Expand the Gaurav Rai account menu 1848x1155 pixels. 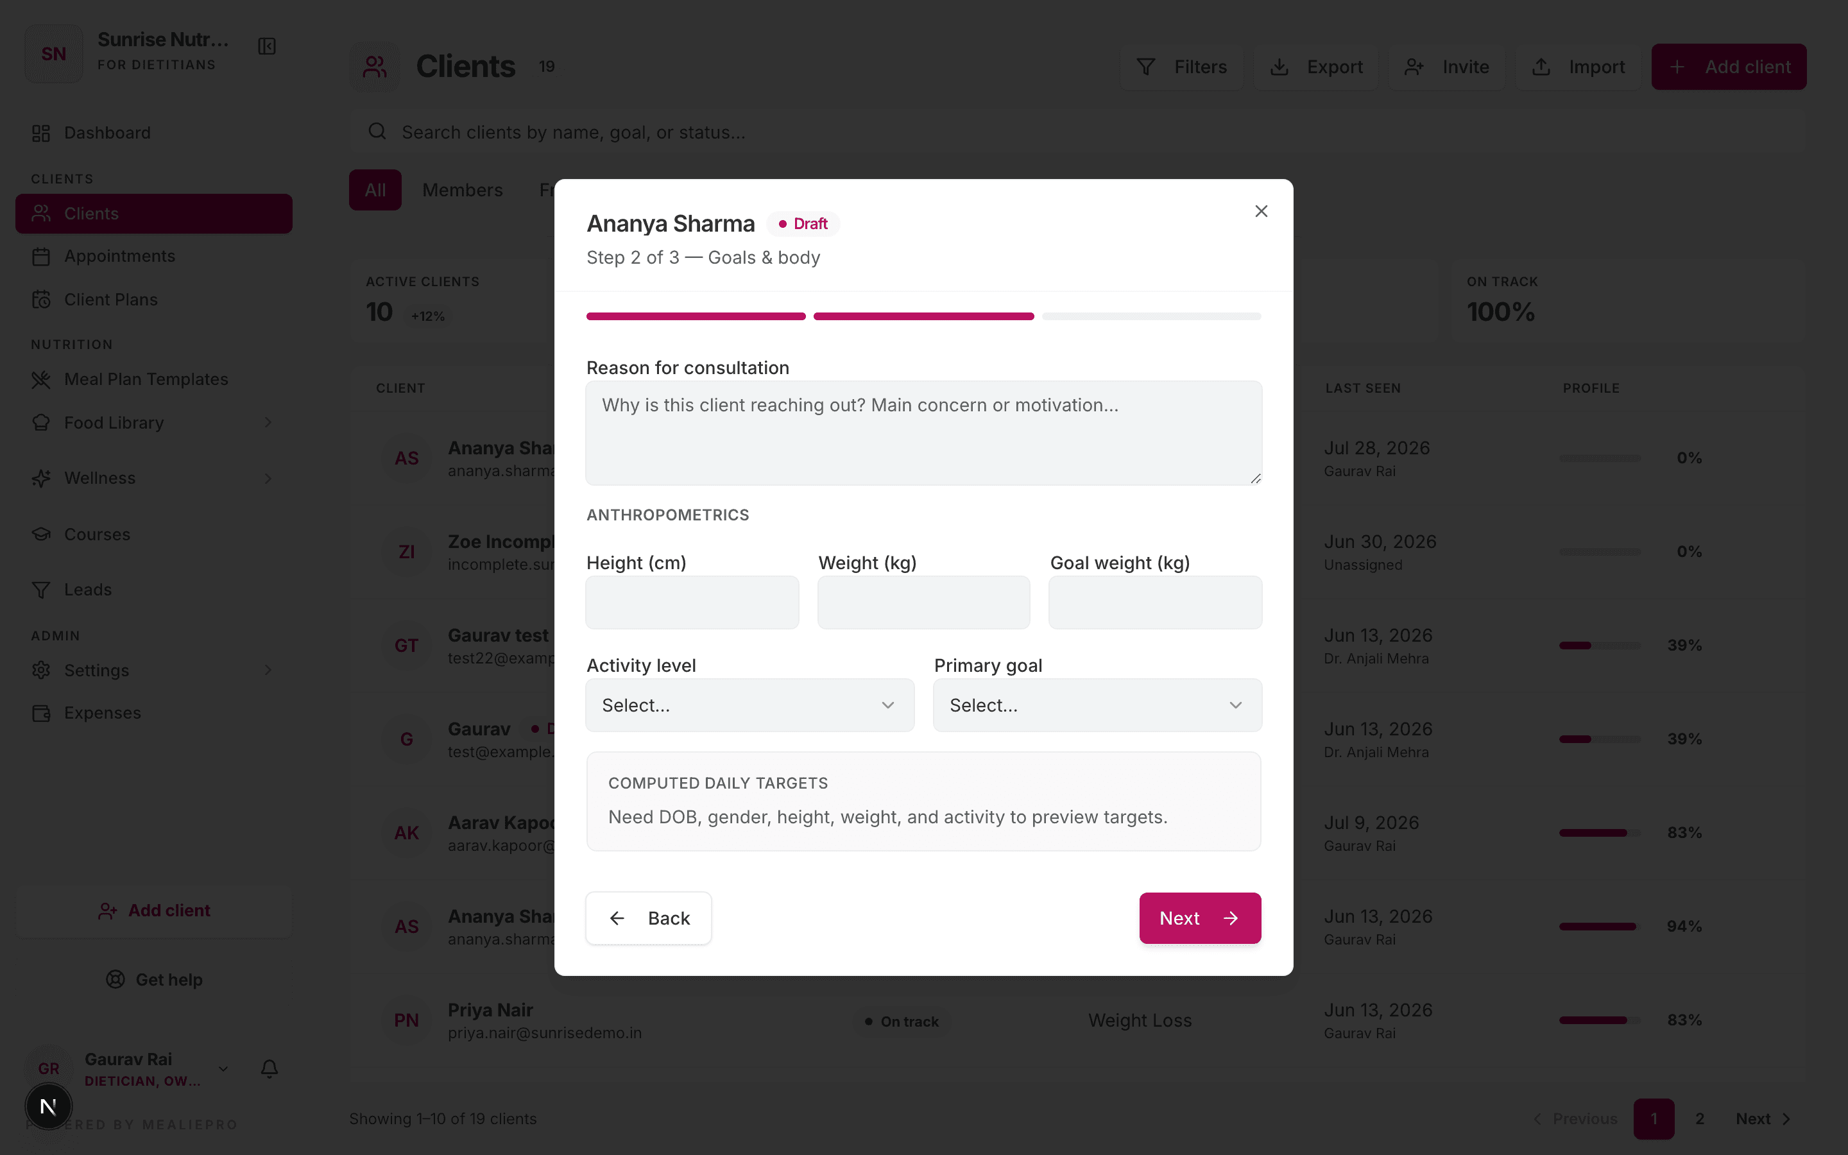pos(223,1068)
